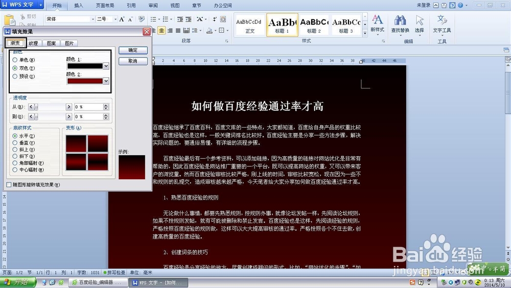Select the 预设 preset radio button
511x288 pixels.
pos(15,76)
